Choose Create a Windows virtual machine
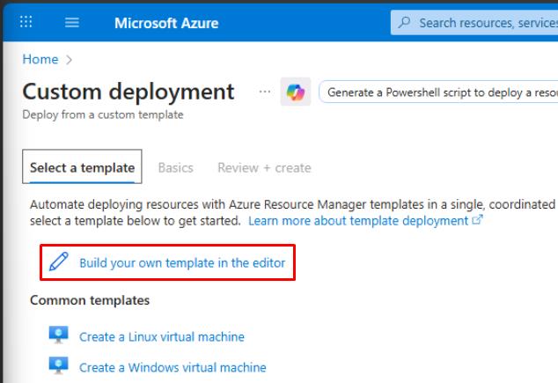Viewport: 558px width, 383px height. (x=173, y=366)
